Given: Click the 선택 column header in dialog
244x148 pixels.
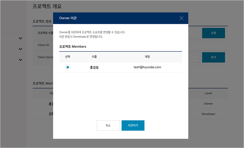Looking at the screenshot, I should tap(68, 57).
